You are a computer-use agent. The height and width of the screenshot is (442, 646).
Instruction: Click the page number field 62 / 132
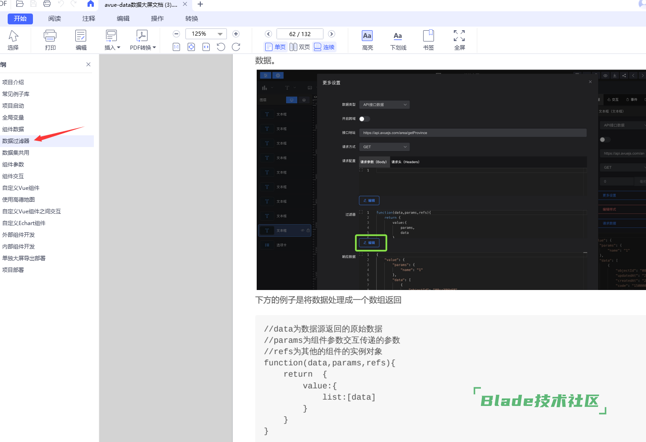coord(300,34)
